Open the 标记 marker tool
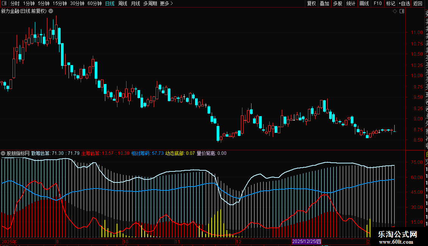Viewport: 428px width, 246px height. pos(391,4)
